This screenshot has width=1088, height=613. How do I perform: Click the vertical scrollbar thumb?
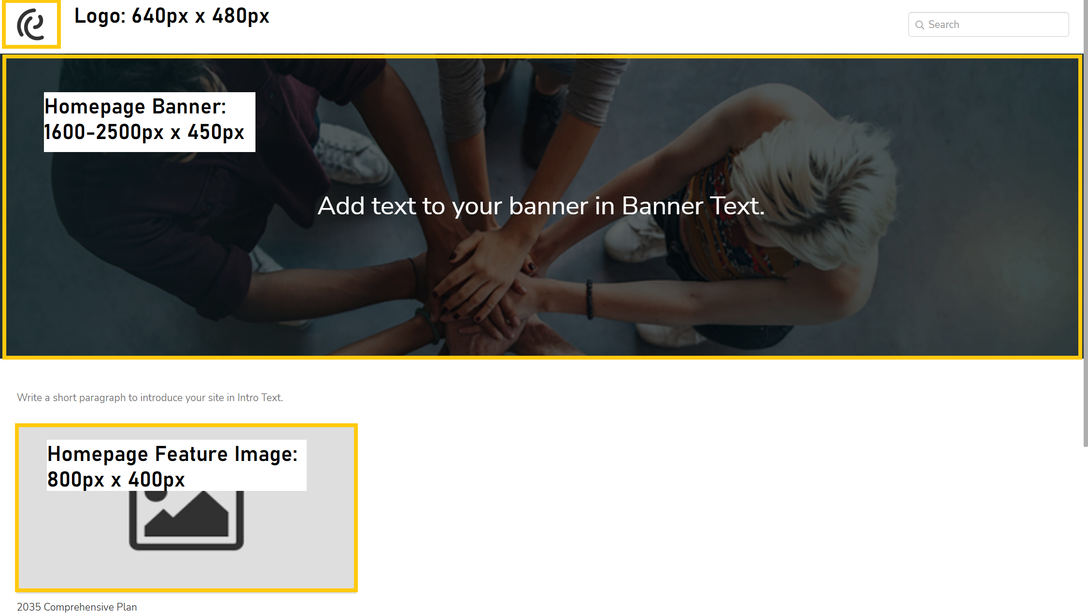tap(1085, 223)
